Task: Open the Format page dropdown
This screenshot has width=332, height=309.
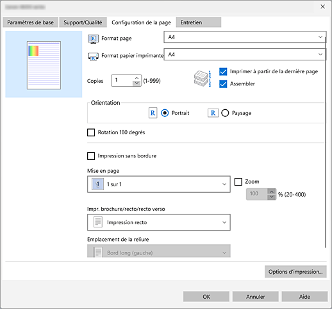Action: pos(245,37)
